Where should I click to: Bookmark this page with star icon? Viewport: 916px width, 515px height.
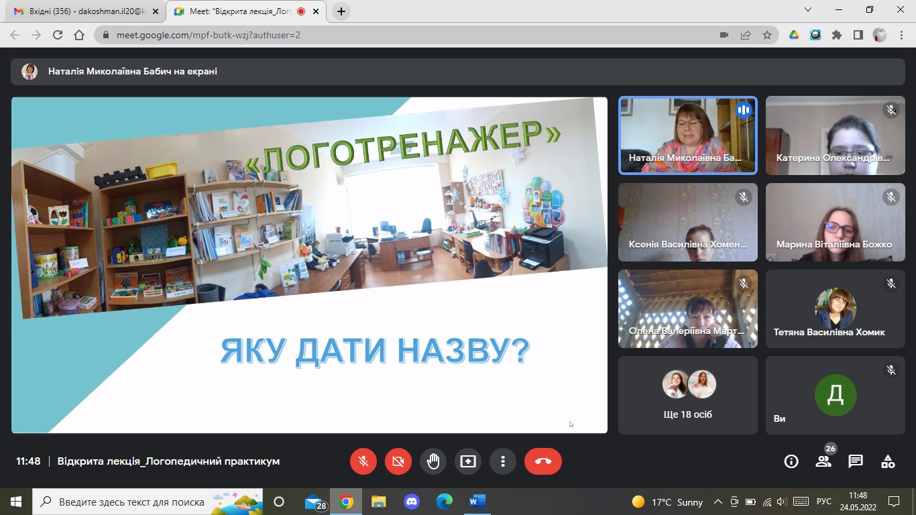coord(767,35)
